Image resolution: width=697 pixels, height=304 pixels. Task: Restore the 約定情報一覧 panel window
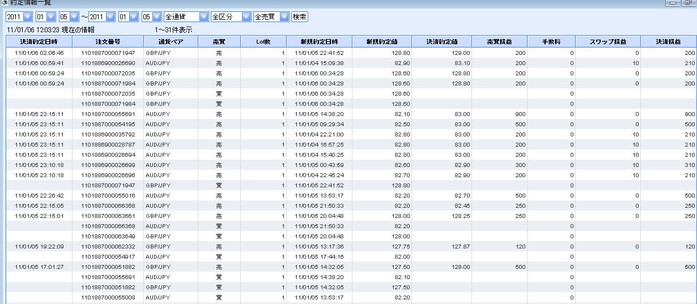pyautogui.click(x=688, y=3)
